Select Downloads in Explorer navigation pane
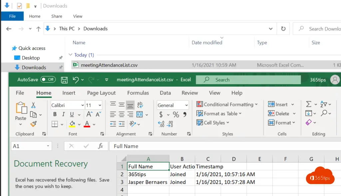The image size is (341, 196). [x=34, y=67]
